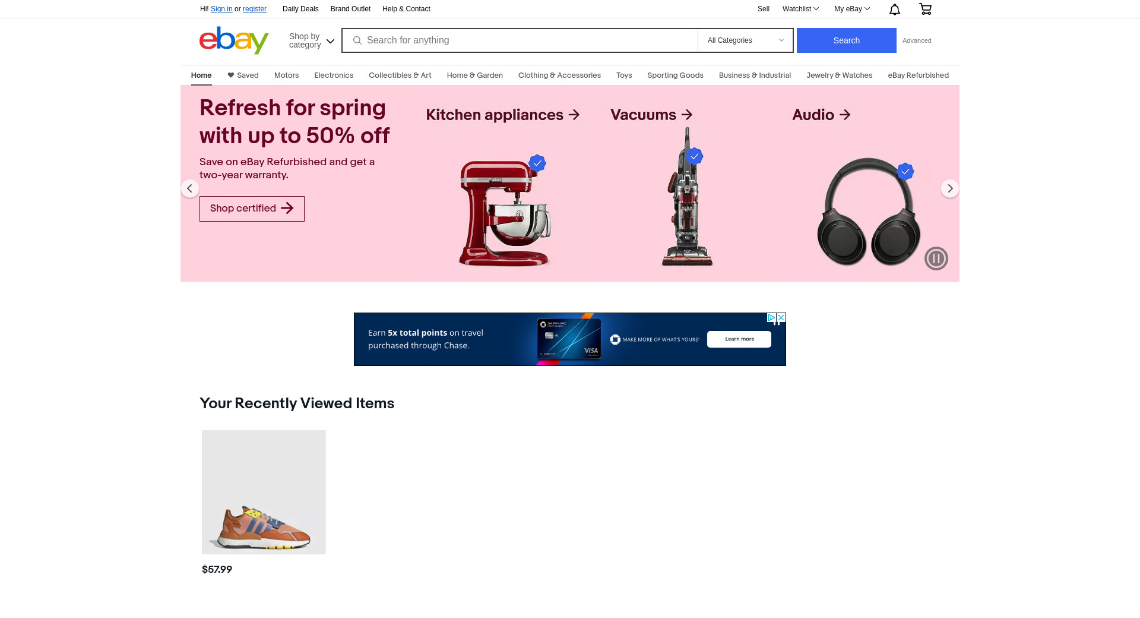Go to next carousel slide arrow
Screen dimensions: 1140x618
(950, 188)
